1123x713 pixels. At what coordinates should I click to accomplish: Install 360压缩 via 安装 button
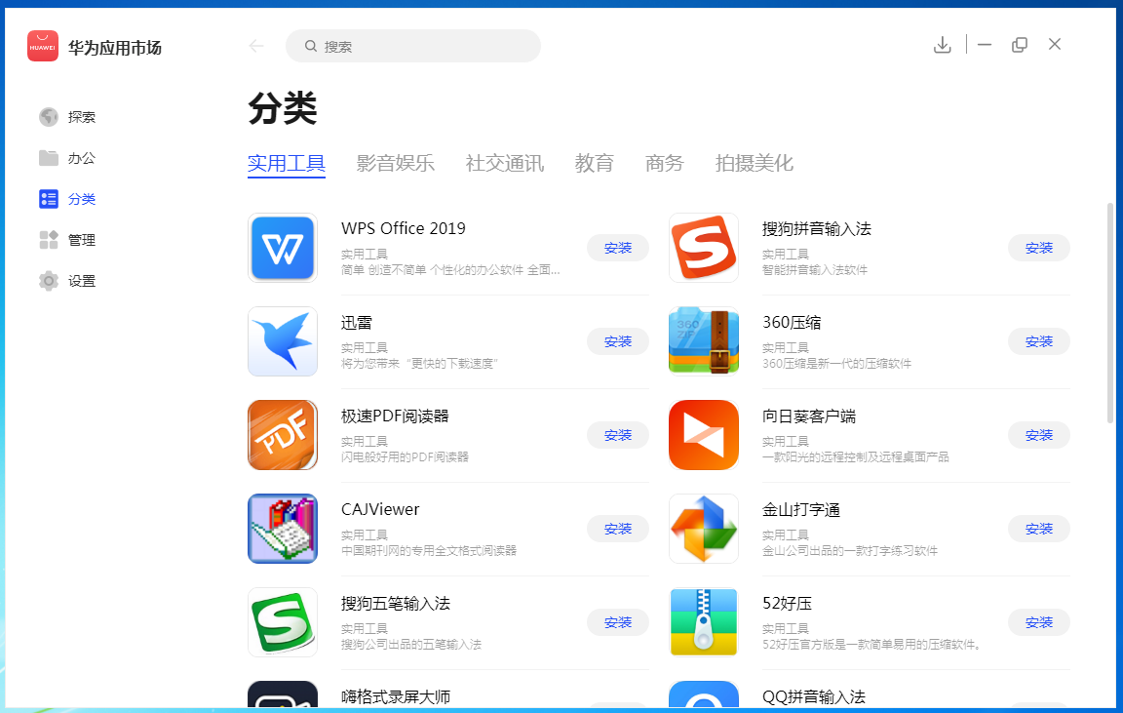(x=1038, y=341)
